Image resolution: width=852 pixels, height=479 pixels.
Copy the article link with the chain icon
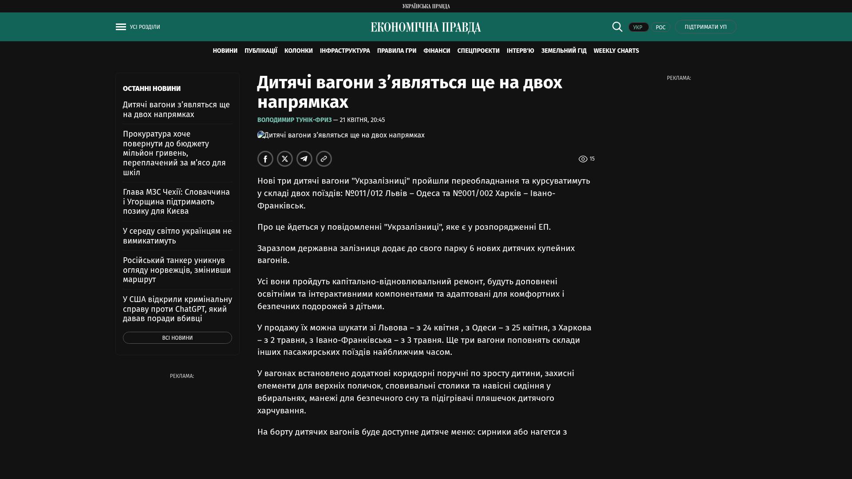(324, 159)
